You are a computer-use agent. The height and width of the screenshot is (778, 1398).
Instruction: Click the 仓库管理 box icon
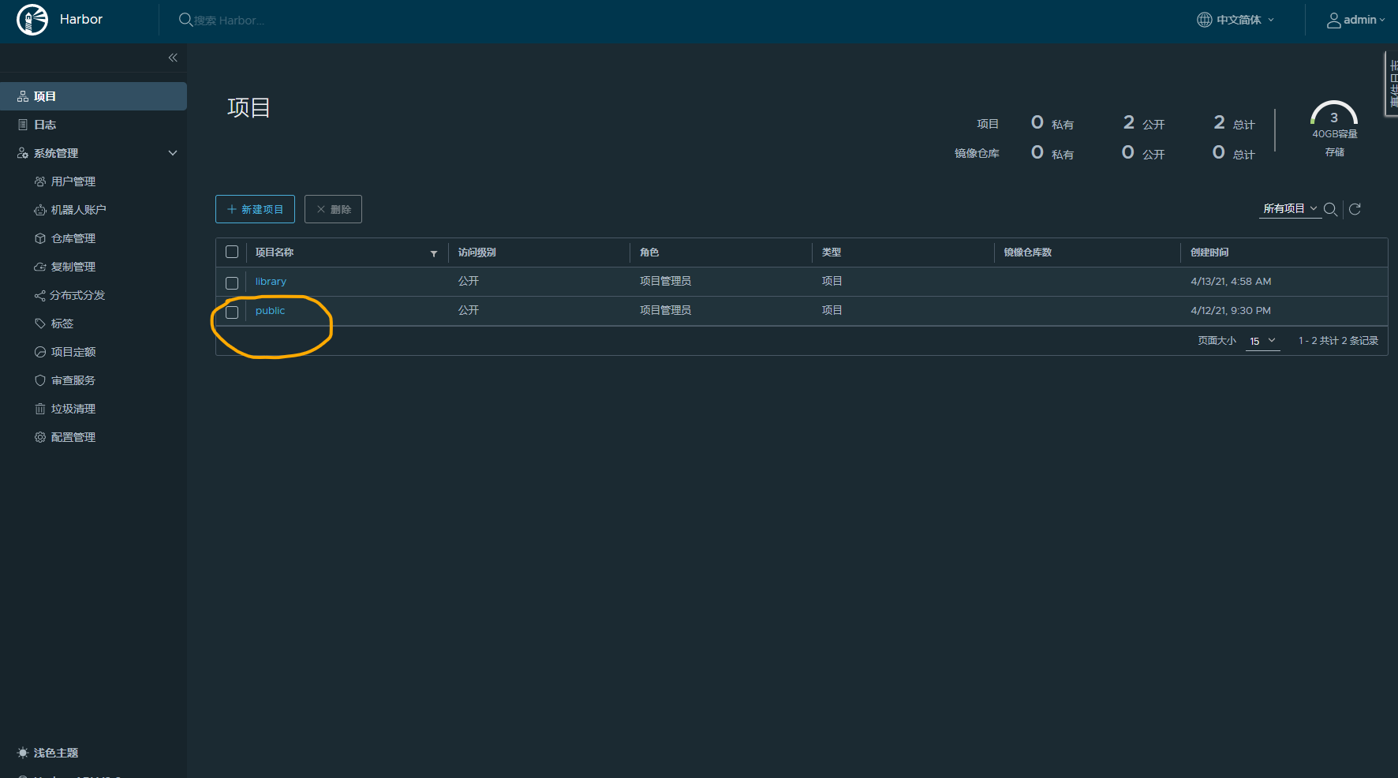point(40,238)
